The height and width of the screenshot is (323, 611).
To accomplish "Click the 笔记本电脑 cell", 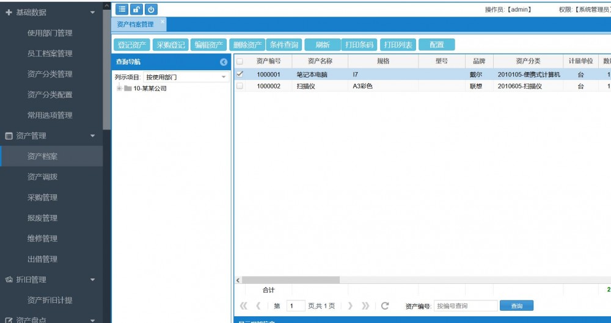I will (x=320, y=74).
